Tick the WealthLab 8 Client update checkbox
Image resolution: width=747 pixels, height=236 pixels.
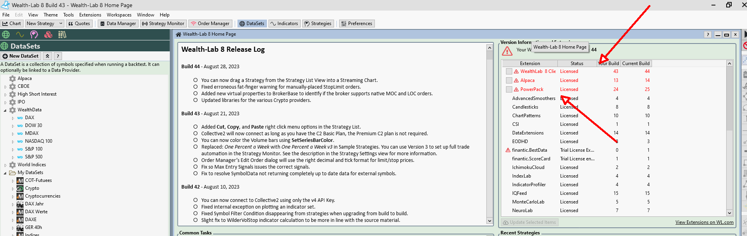click(509, 71)
